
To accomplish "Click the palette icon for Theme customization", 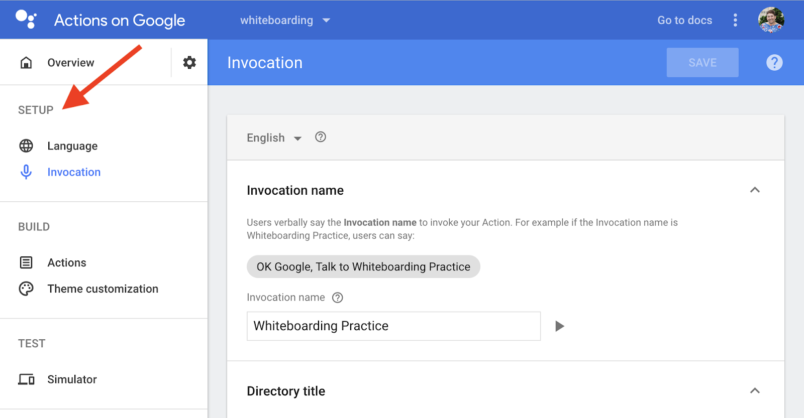I will coord(26,289).
